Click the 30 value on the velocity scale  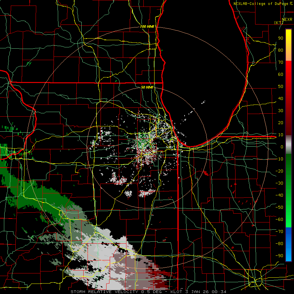281,111
